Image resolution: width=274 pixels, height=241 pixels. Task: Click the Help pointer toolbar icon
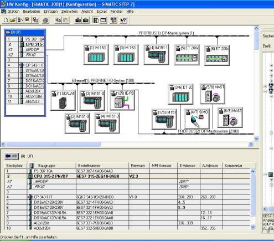(x=123, y=20)
